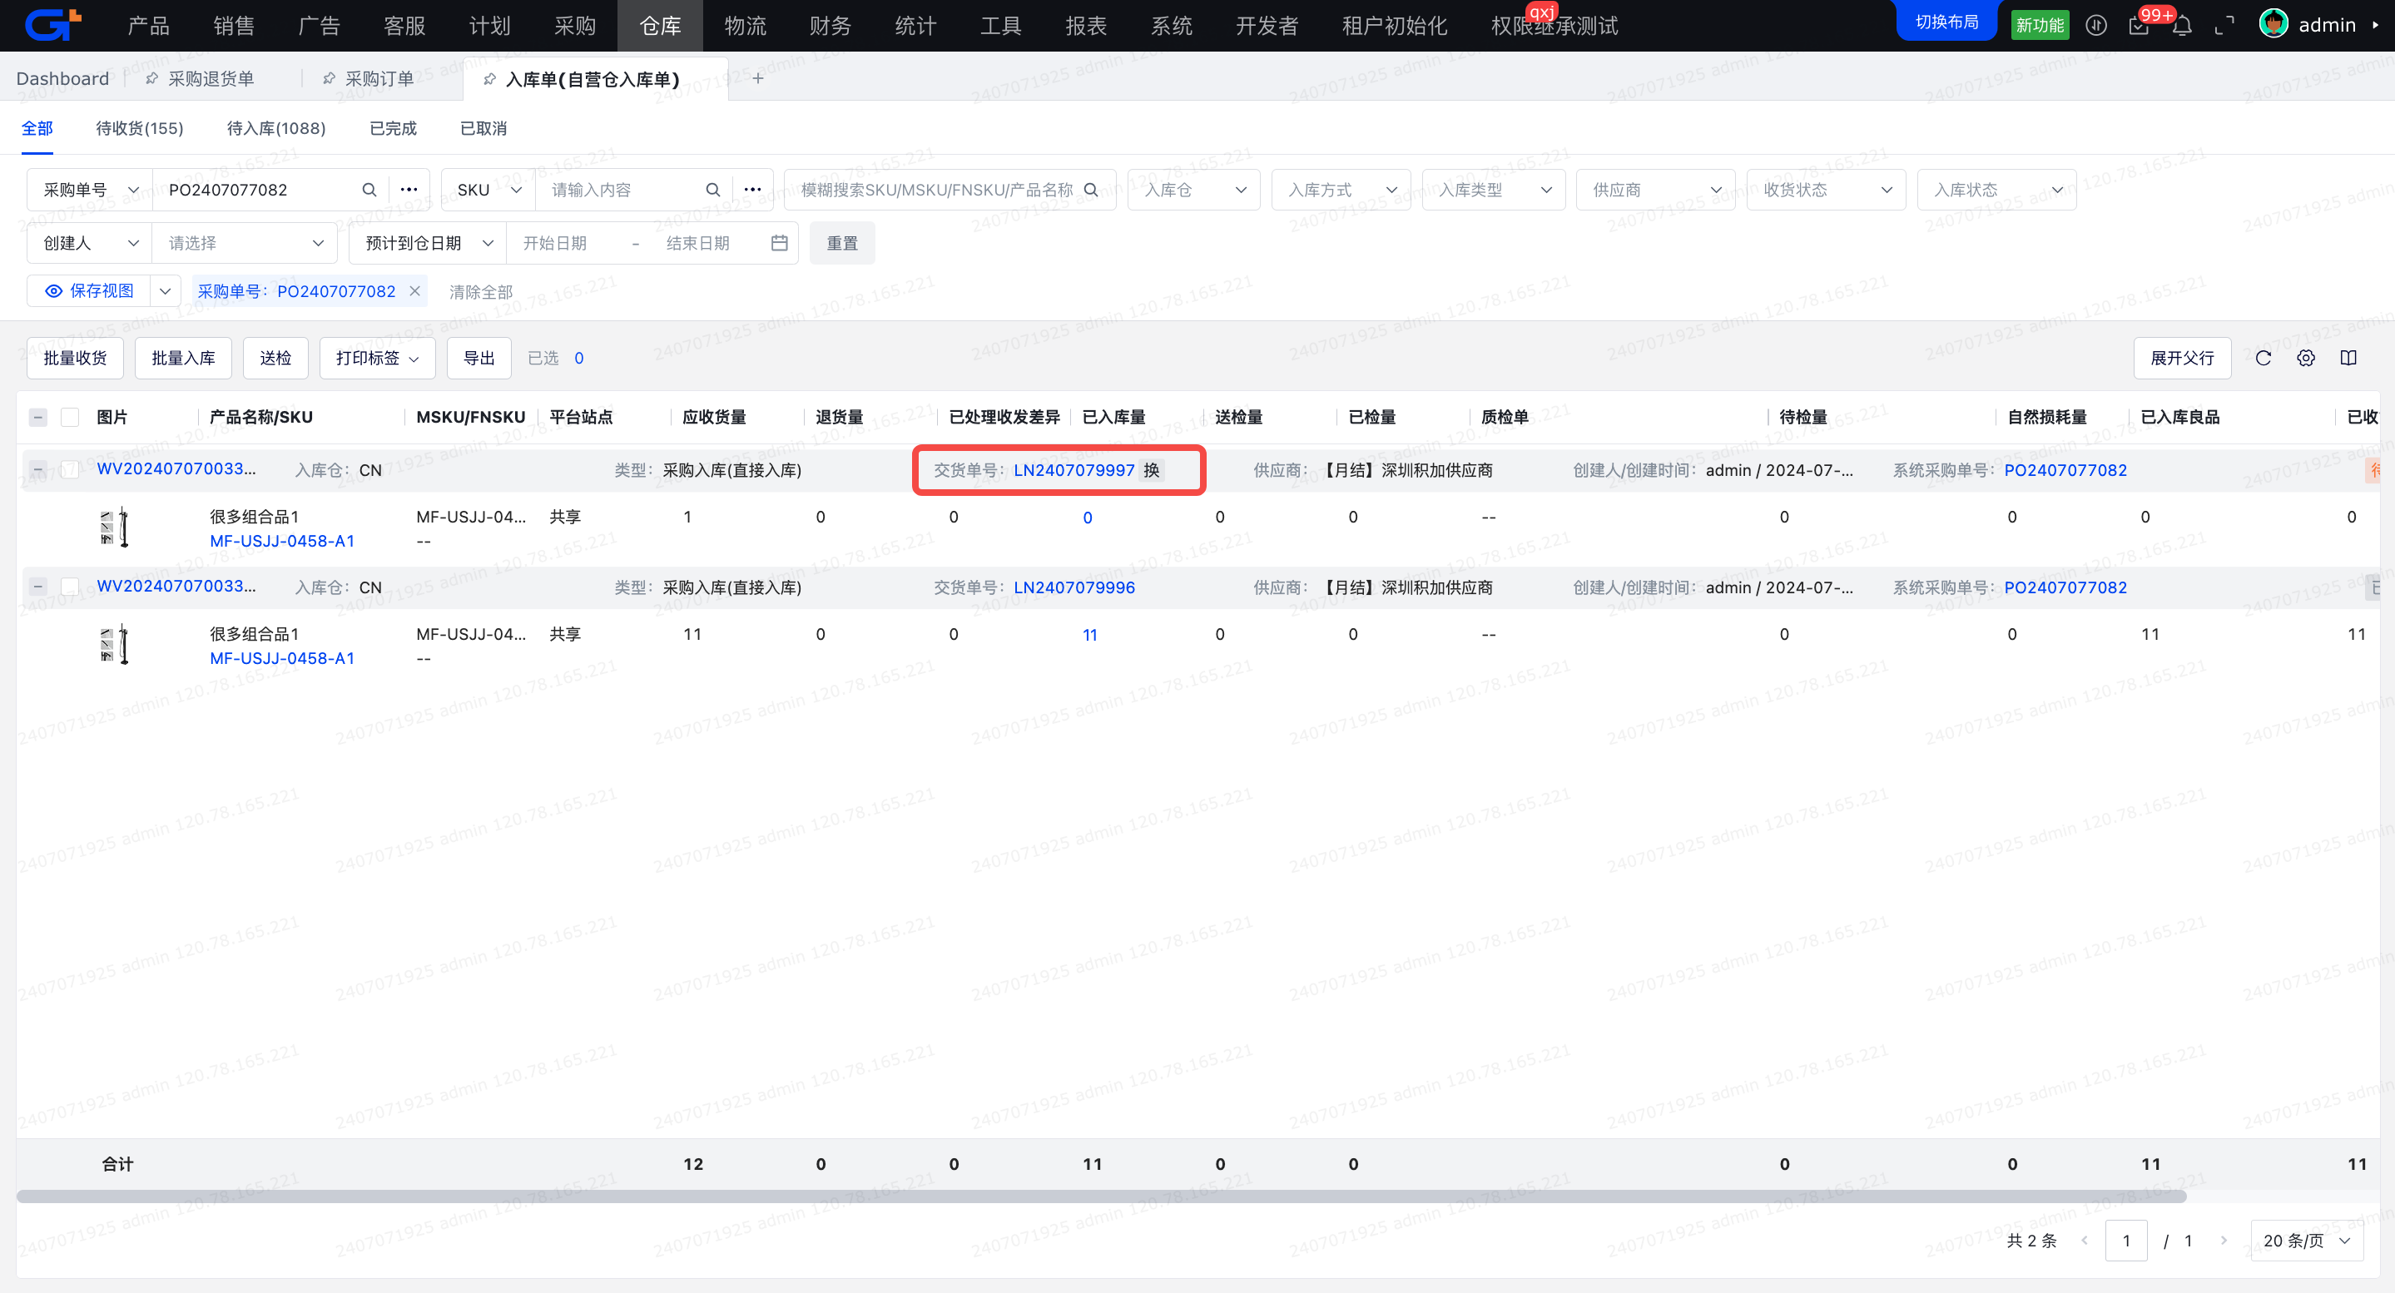Click 批量入库 button

tap(183, 358)
